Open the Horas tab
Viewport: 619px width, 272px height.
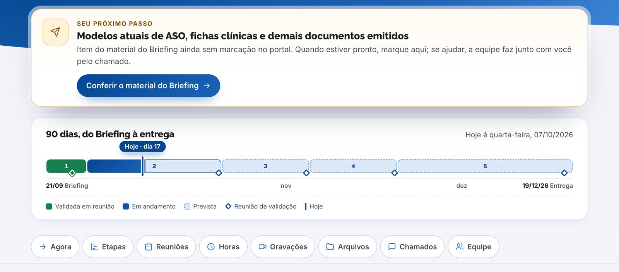(223, 247)
